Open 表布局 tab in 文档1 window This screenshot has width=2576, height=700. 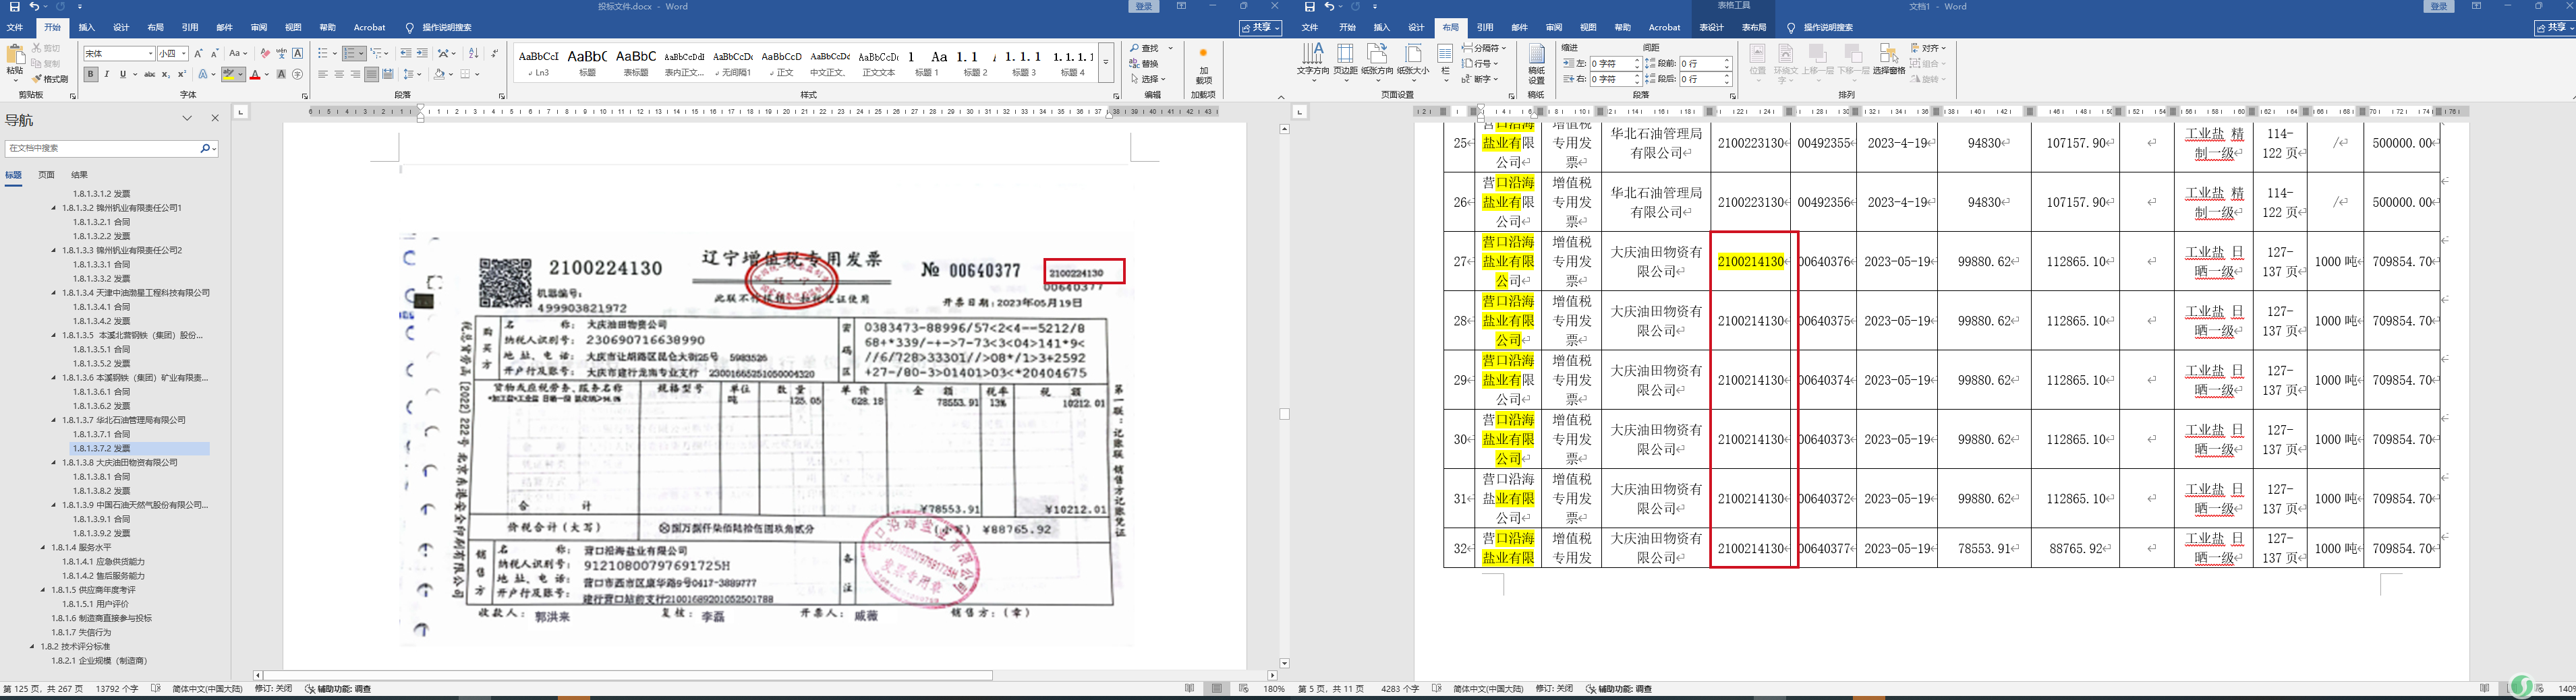(x=1754, y=28)
